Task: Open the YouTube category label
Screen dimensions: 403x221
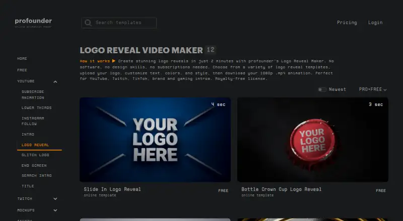Action: [x=26, y=81]
